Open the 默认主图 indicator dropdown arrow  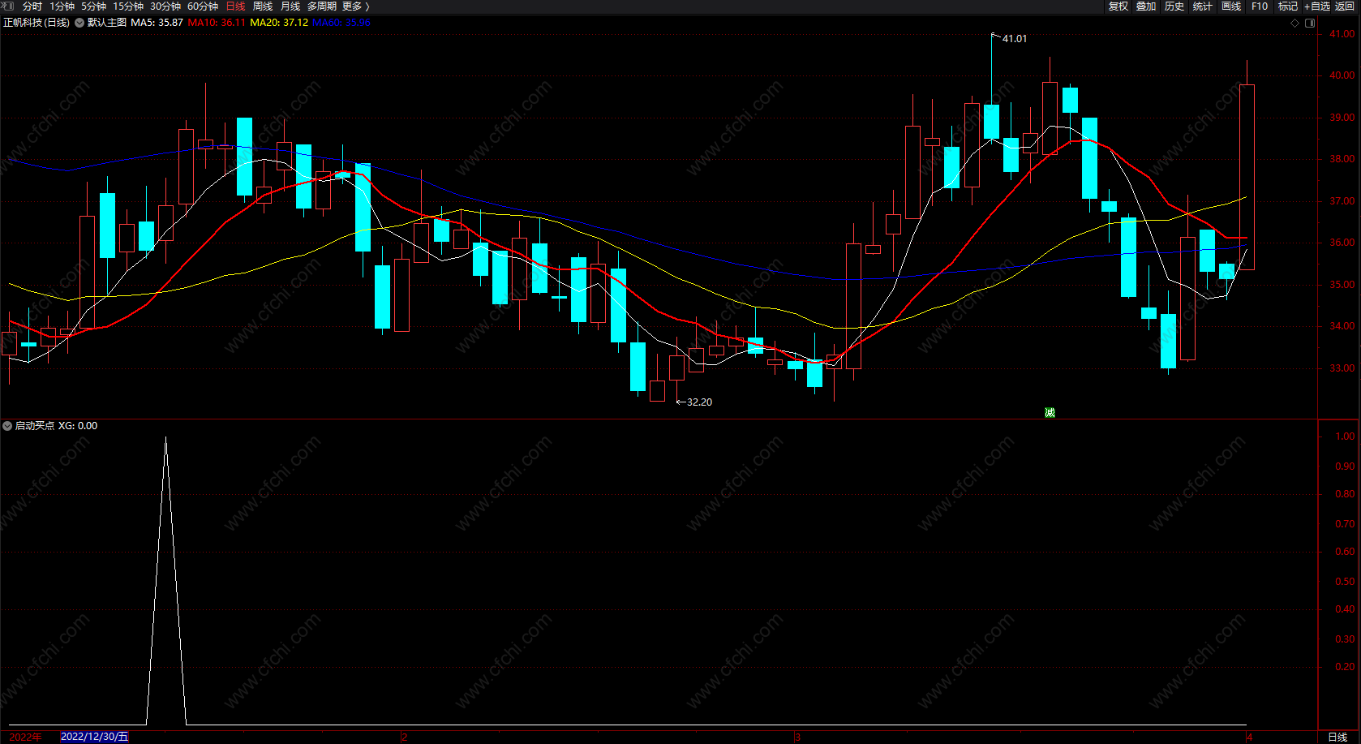tap(79, 23)
